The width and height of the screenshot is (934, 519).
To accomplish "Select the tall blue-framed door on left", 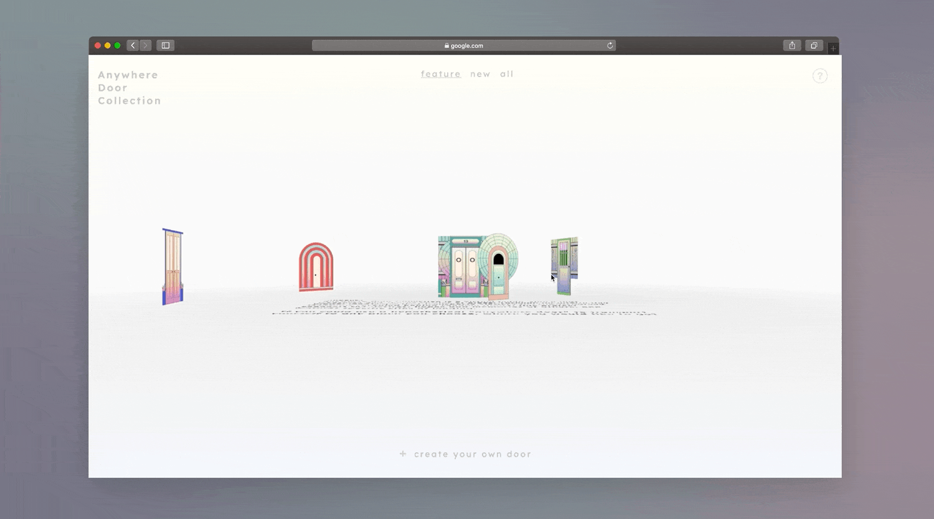I will [x=172, y=267].
